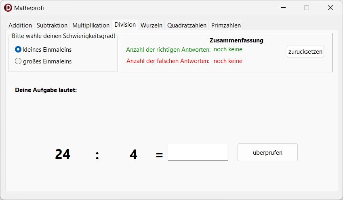Switch to the Addition tab
Screen dimensions: 343x200
[20, 25]
